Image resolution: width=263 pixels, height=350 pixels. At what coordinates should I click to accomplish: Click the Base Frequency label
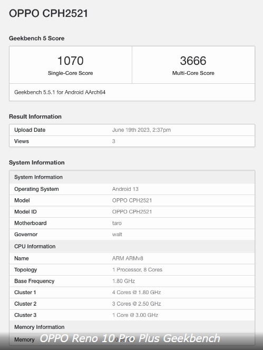(x=34, y=281)
